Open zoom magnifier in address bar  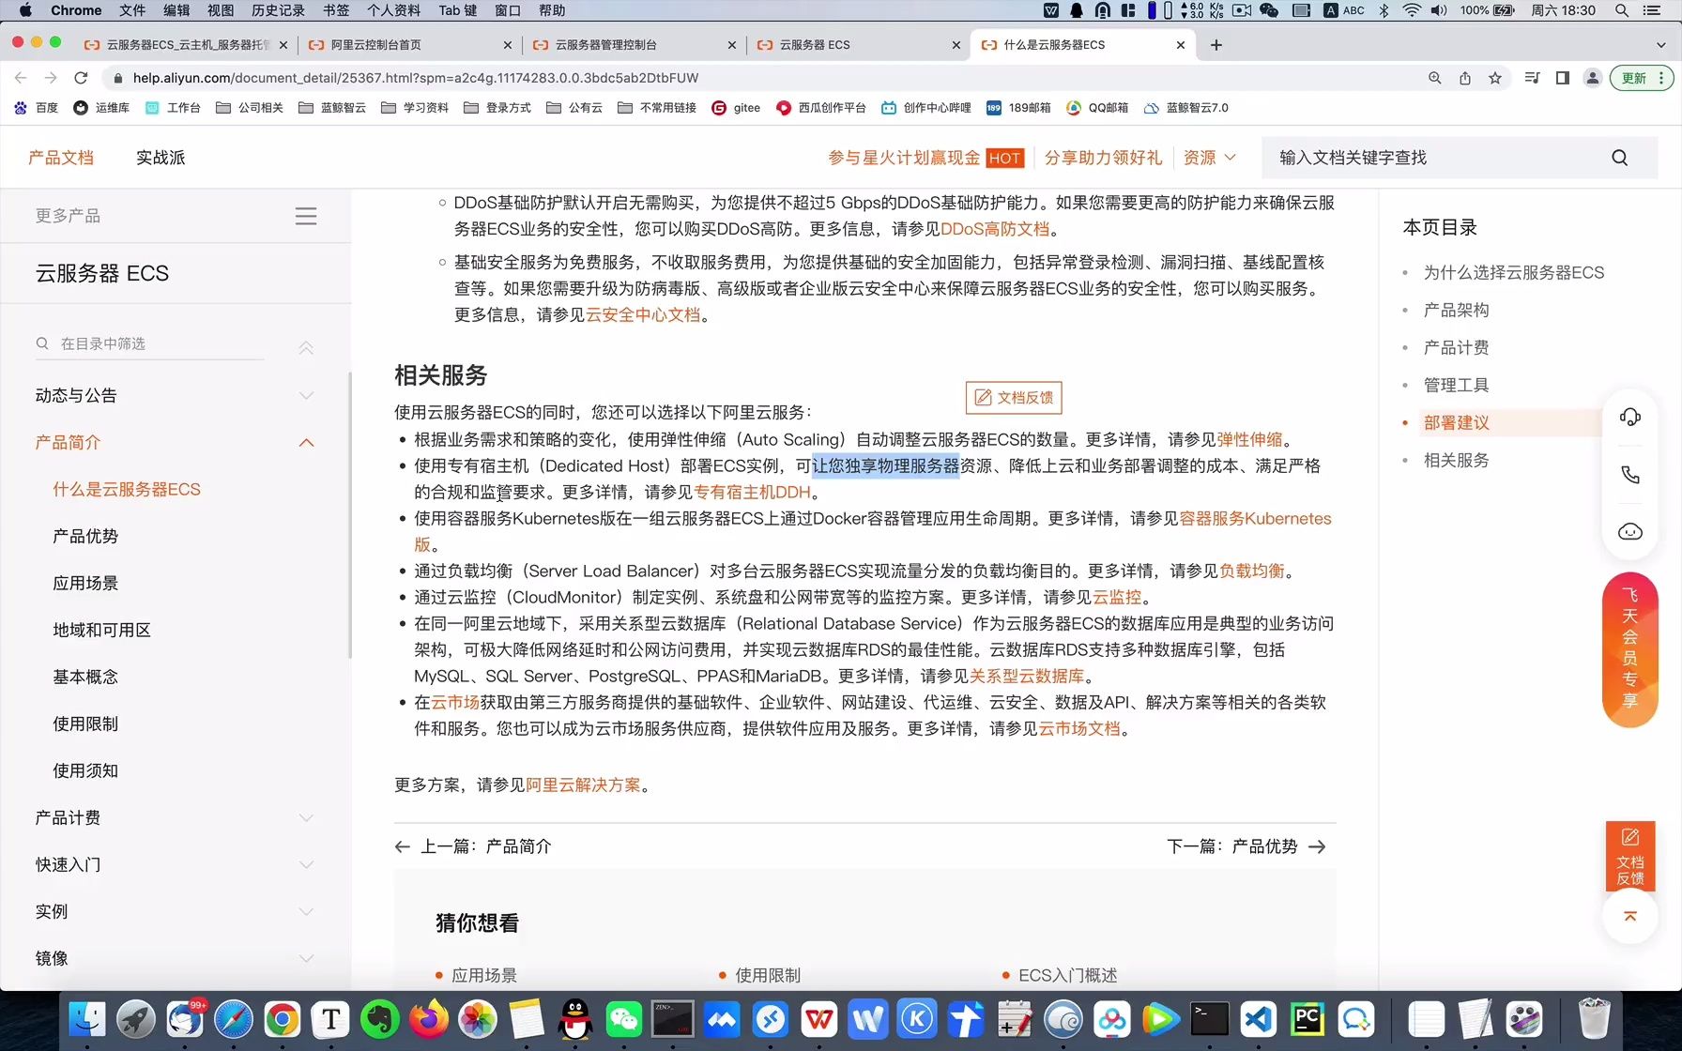click(x=1435, y=78)
